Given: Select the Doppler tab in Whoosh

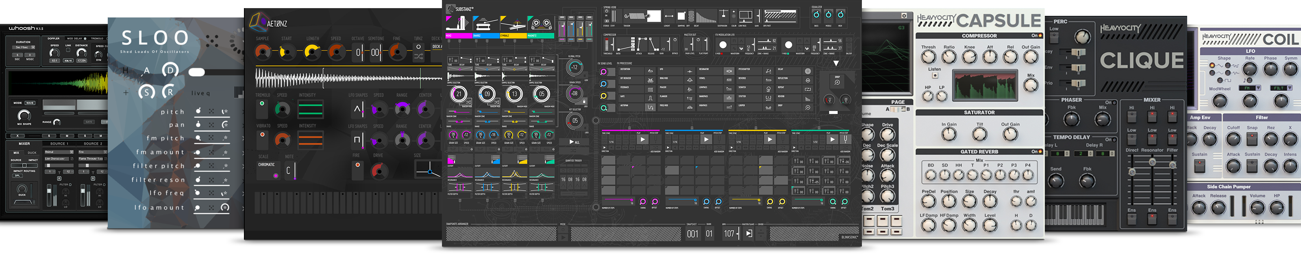Looking at the screenshot, I should 54,38.
